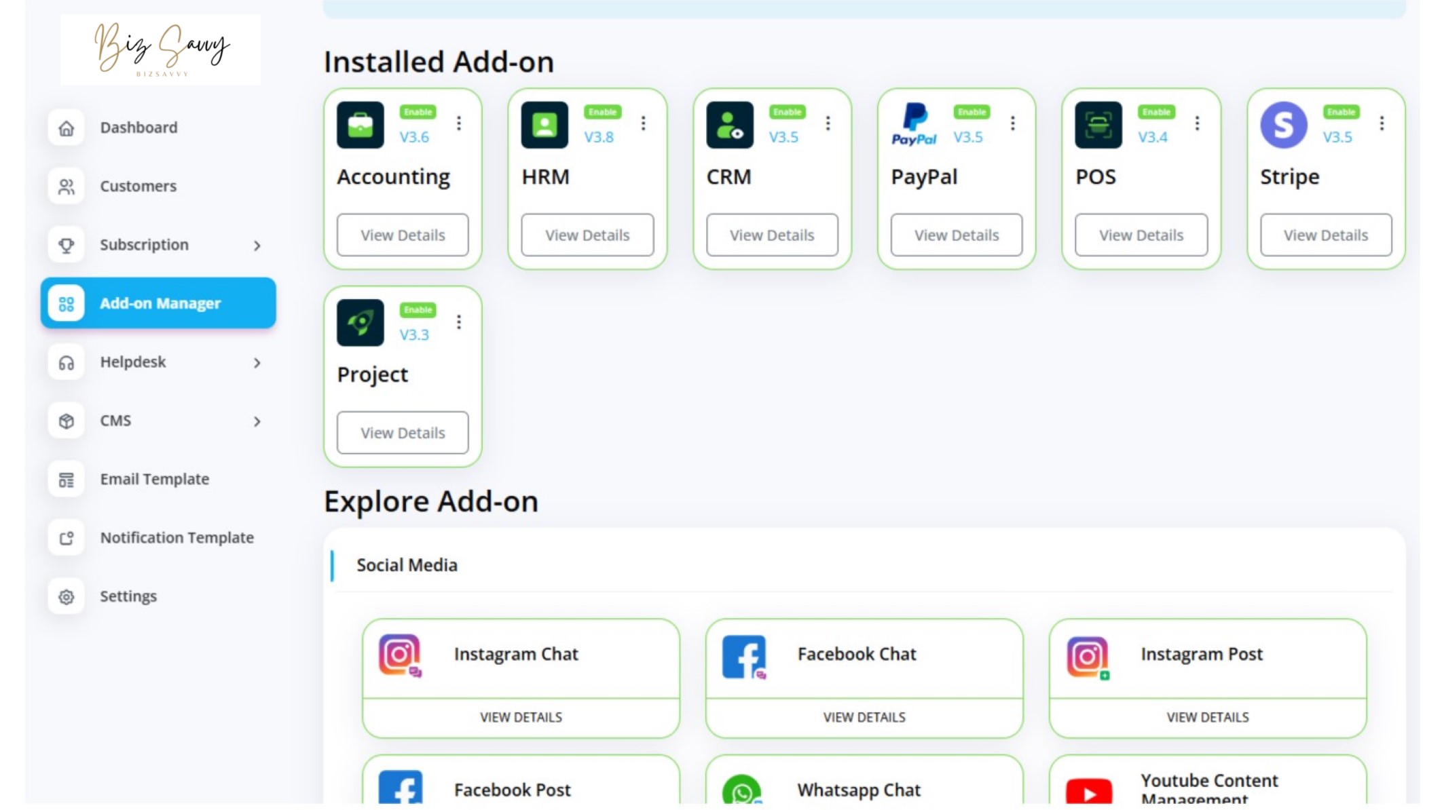Click the HRM person badge icon

tap(544, 125)
